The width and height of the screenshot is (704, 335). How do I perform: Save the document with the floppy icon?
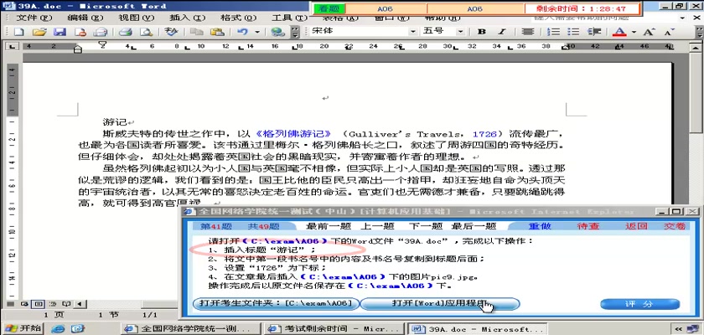pyautogui.click(x=60, y=32)
